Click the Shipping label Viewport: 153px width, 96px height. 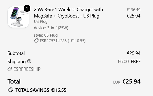click(x=16, y=62)
